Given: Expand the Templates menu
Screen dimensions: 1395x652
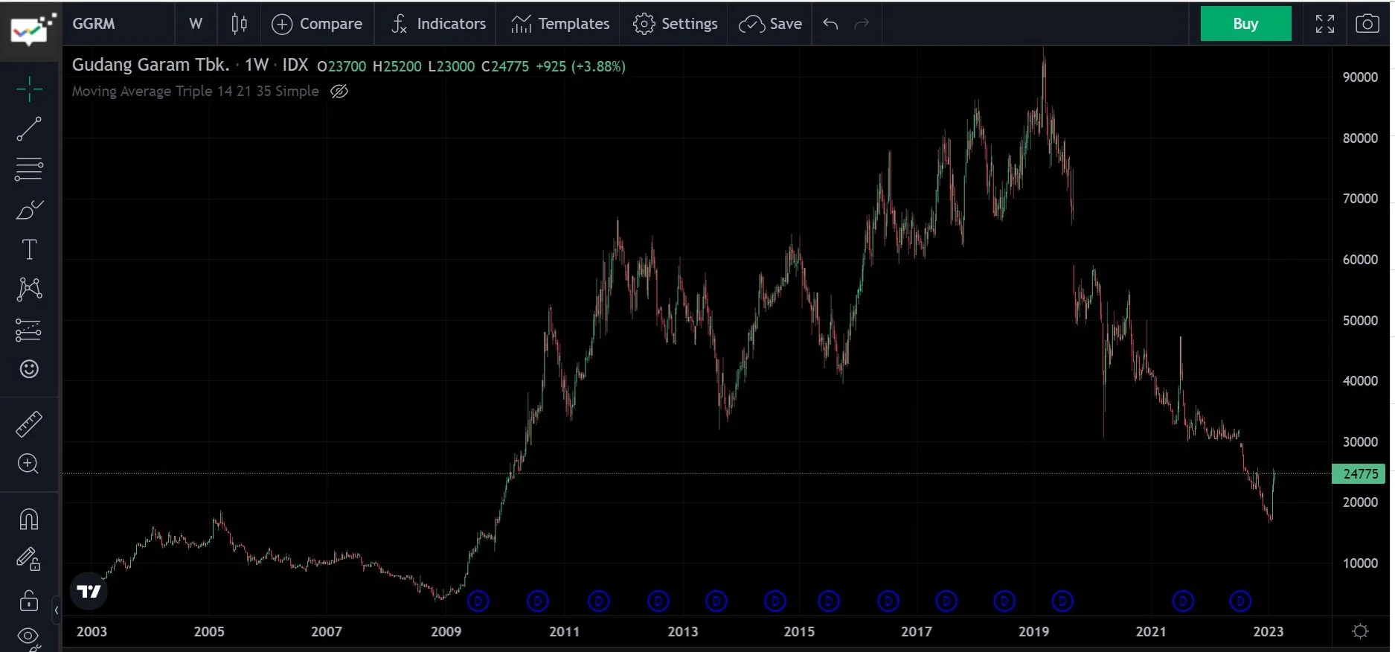Looking at the screenshot, I should [x=560, y=24].
